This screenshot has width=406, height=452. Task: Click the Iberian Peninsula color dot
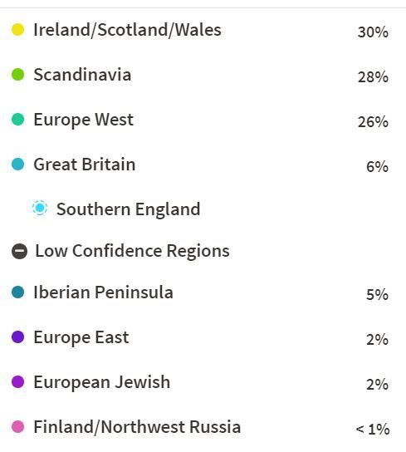click(18, 292)
